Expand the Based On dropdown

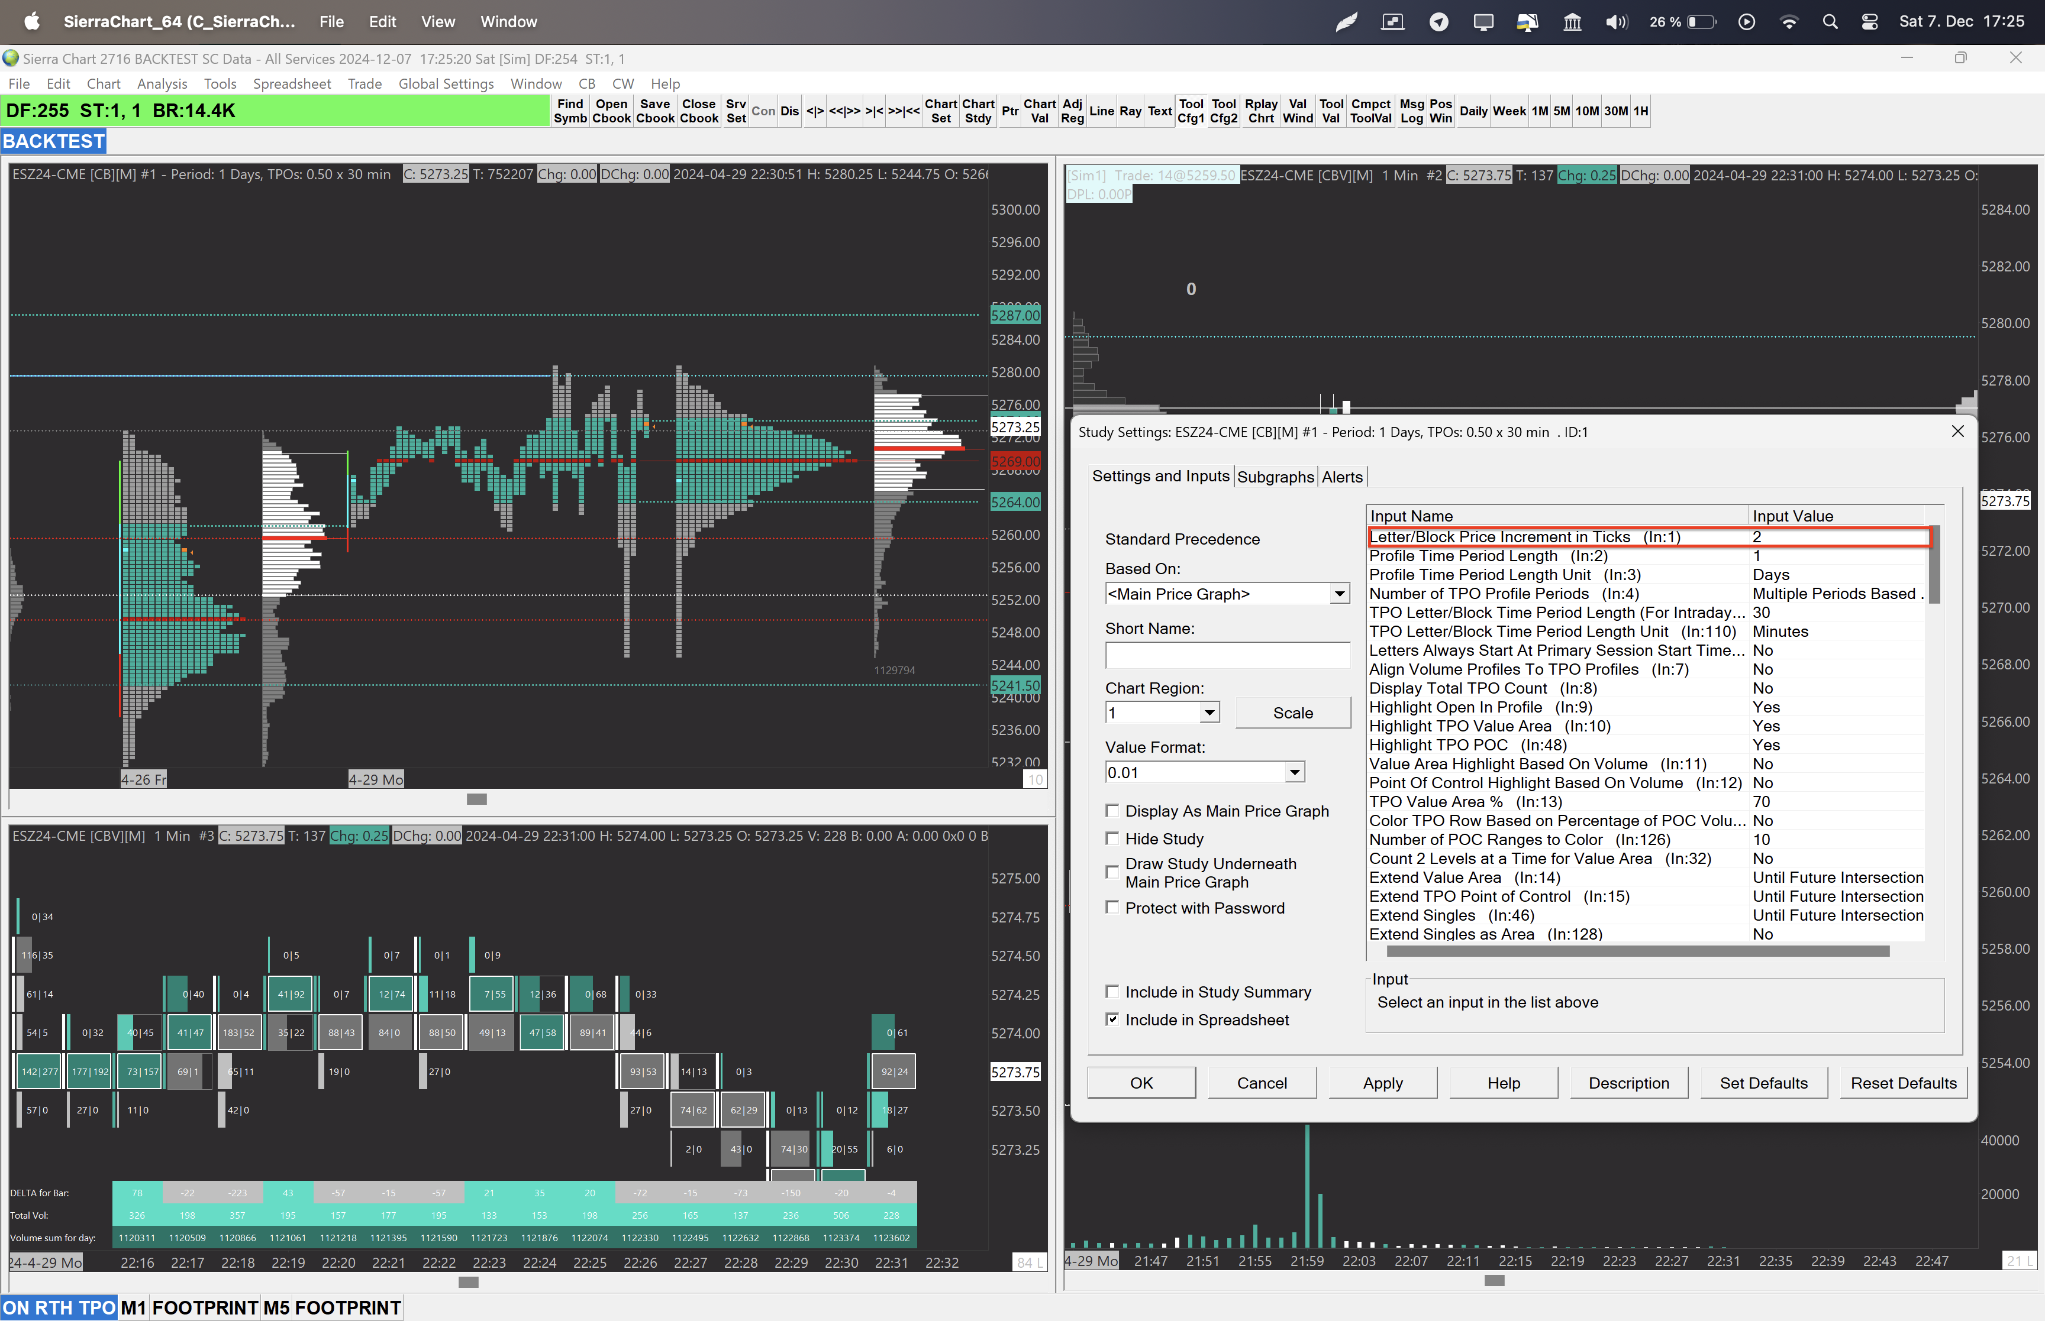(1338, 594)
